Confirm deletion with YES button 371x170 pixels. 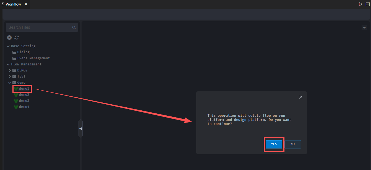coord(274,144)
